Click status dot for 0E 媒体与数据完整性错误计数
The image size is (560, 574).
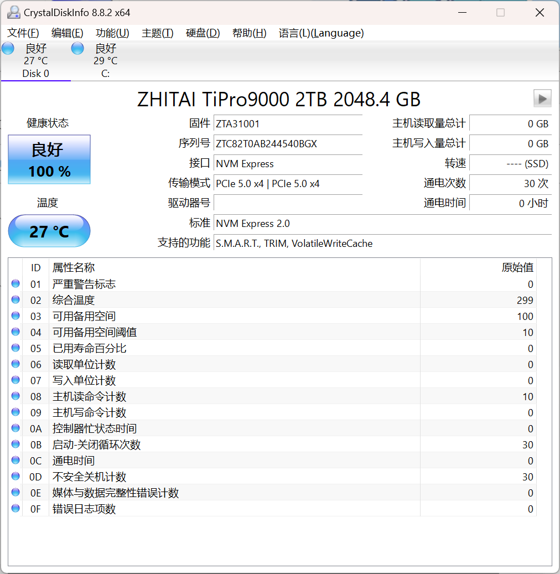(15, 493)
